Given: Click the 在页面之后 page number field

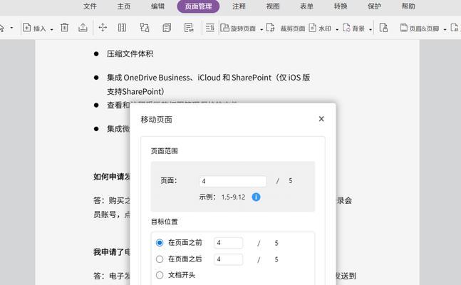Looking at the screenshot, I should coord(229,259).
